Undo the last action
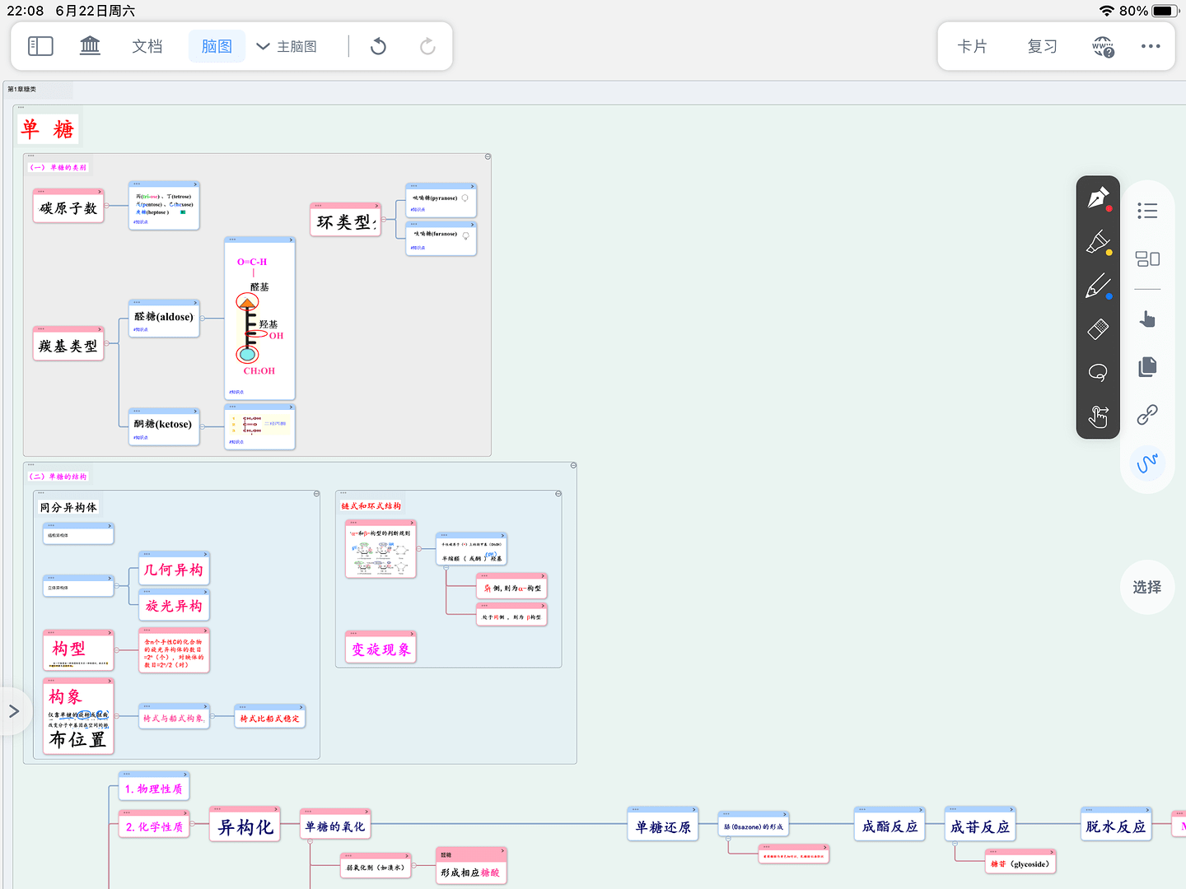 (x=378, y=46)
